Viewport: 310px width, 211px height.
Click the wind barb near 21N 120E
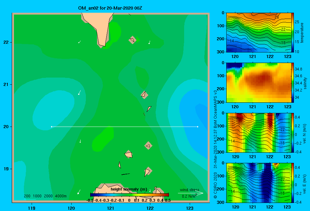79,93
